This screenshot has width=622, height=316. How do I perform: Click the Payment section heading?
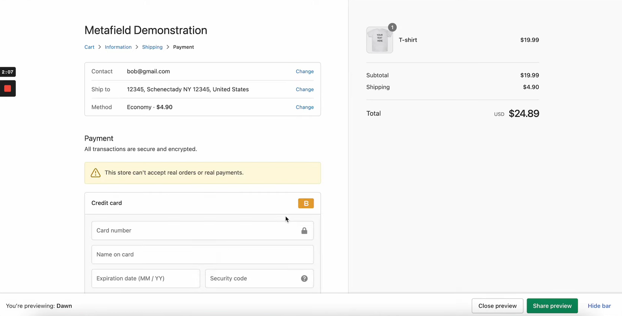click(99, 138)
